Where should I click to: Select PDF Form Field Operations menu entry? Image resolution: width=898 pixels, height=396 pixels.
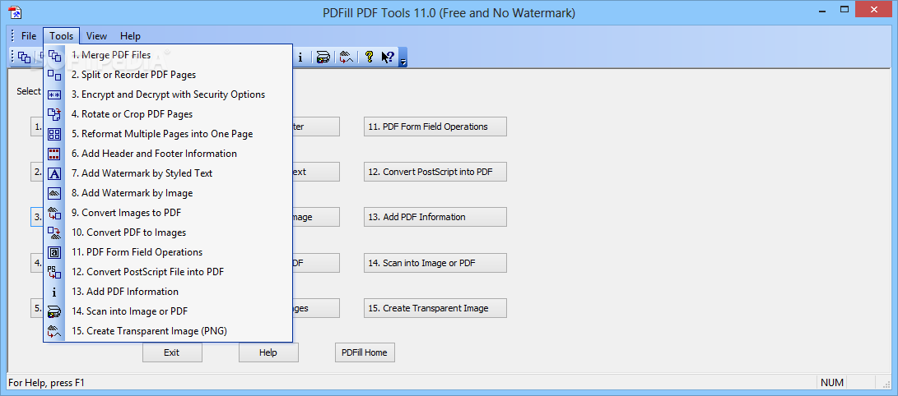pyautogui.click(x=168, y=252)
